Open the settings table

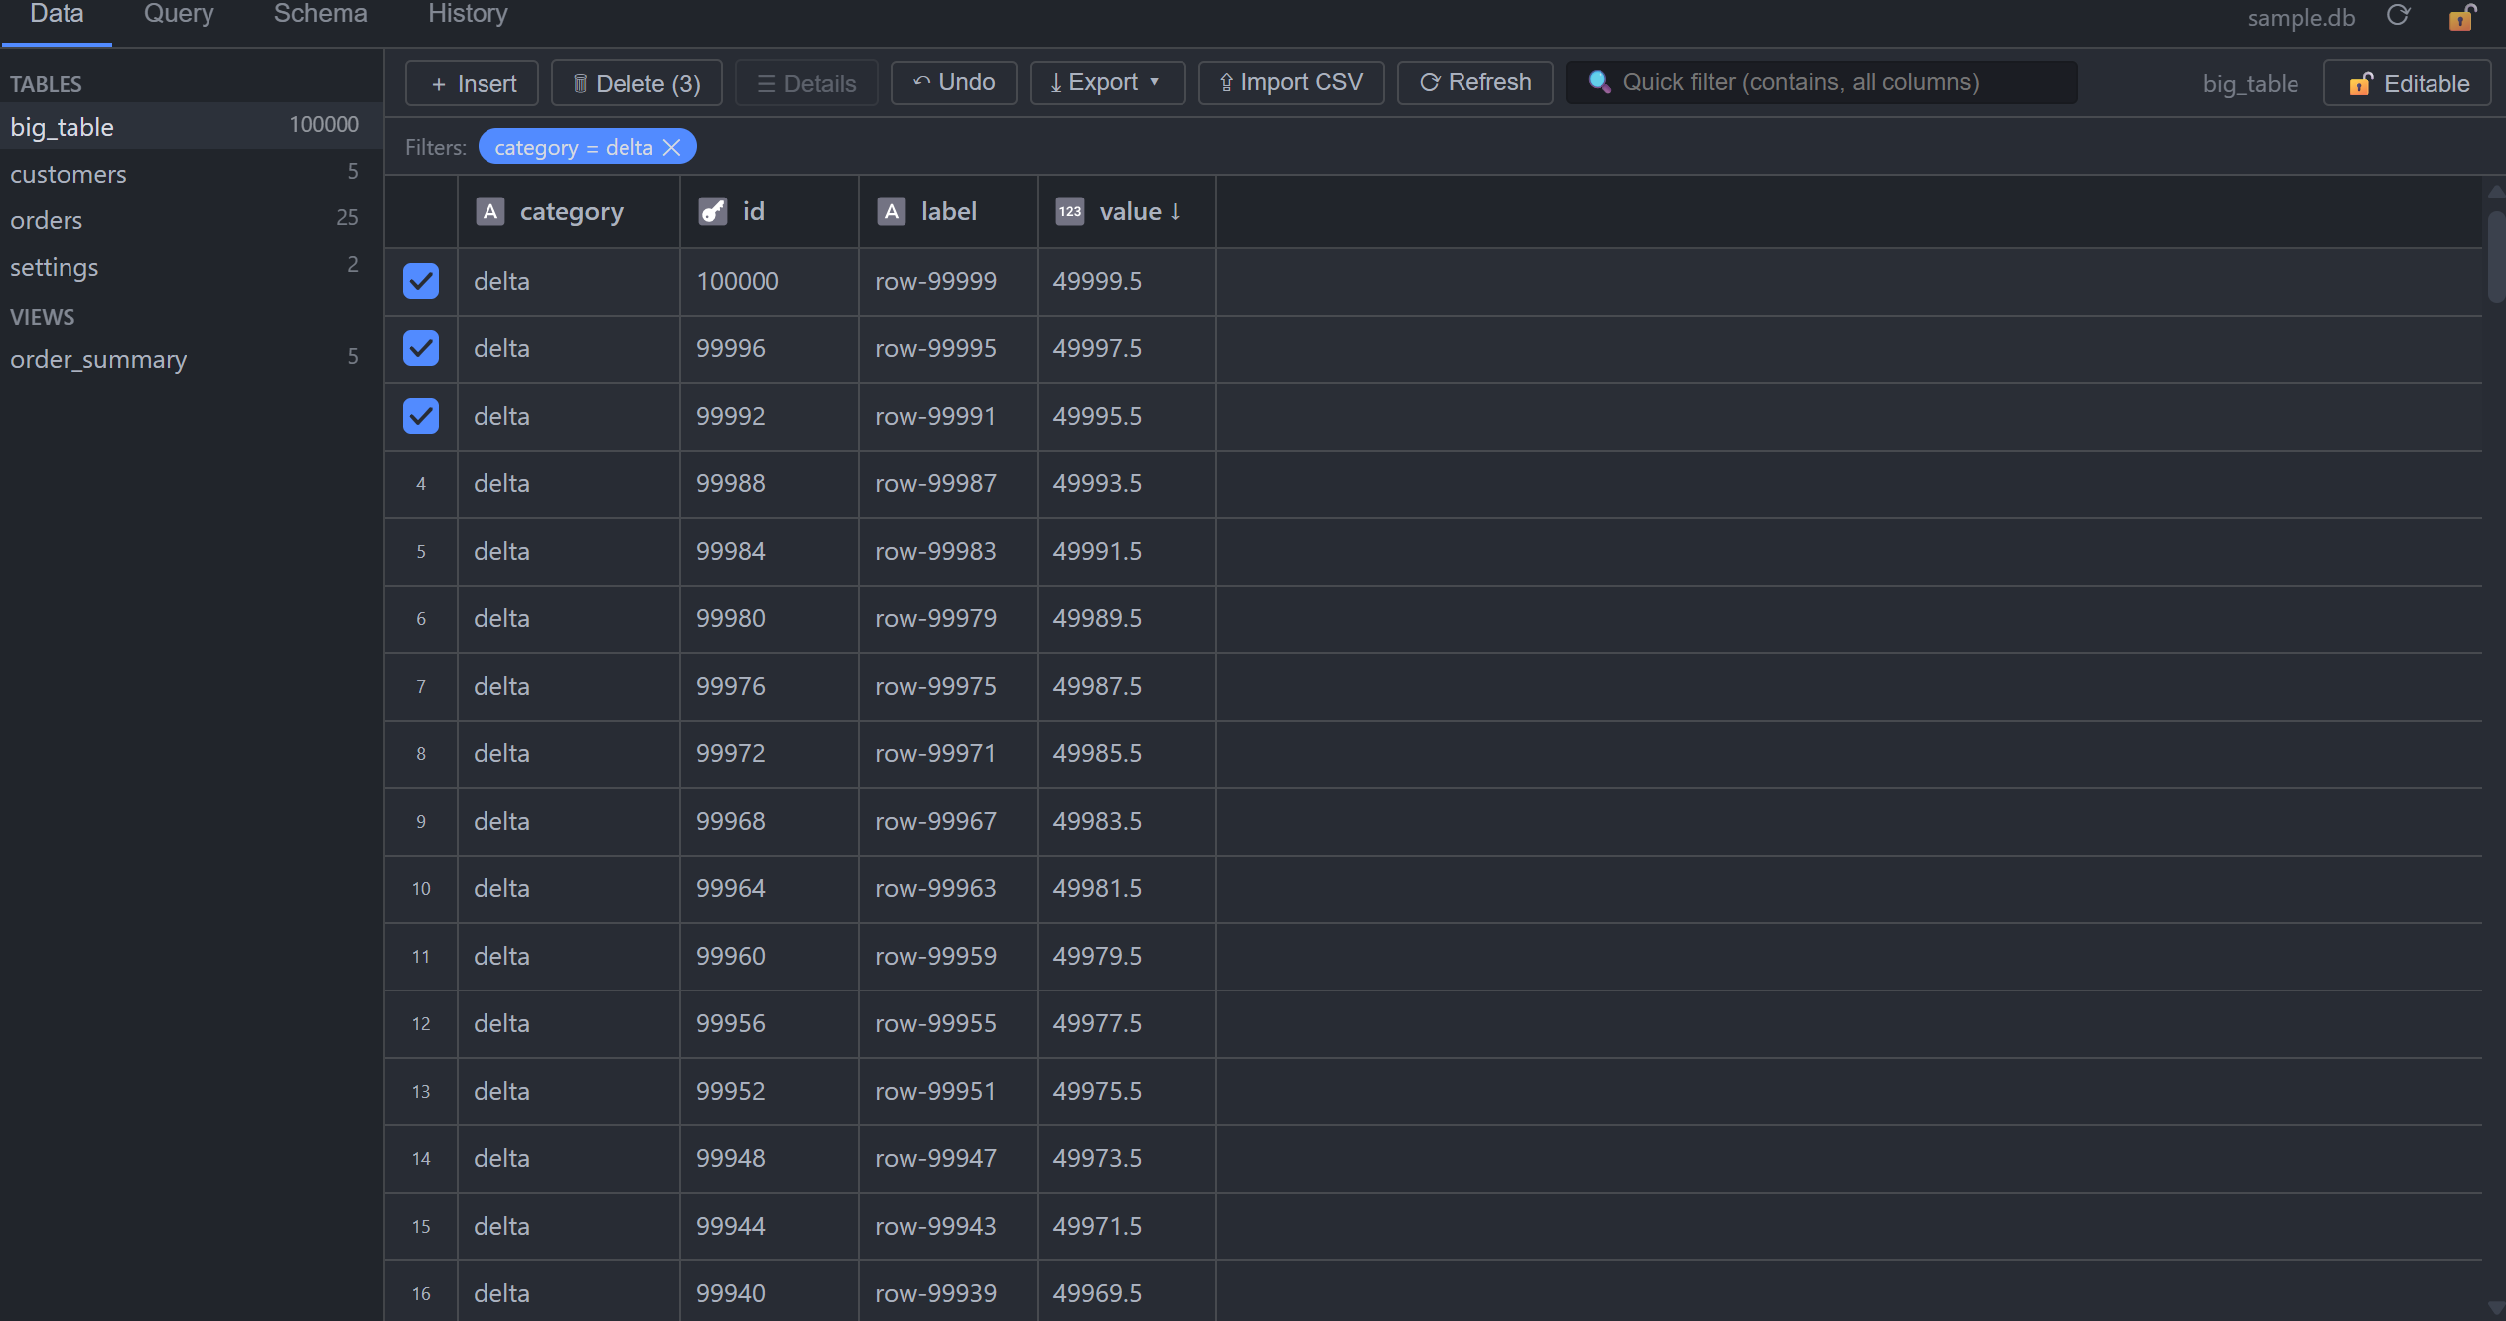[192, 266]
